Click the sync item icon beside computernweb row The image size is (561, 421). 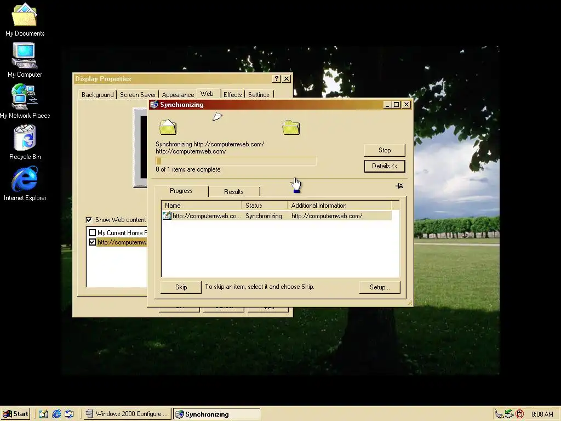167,215
